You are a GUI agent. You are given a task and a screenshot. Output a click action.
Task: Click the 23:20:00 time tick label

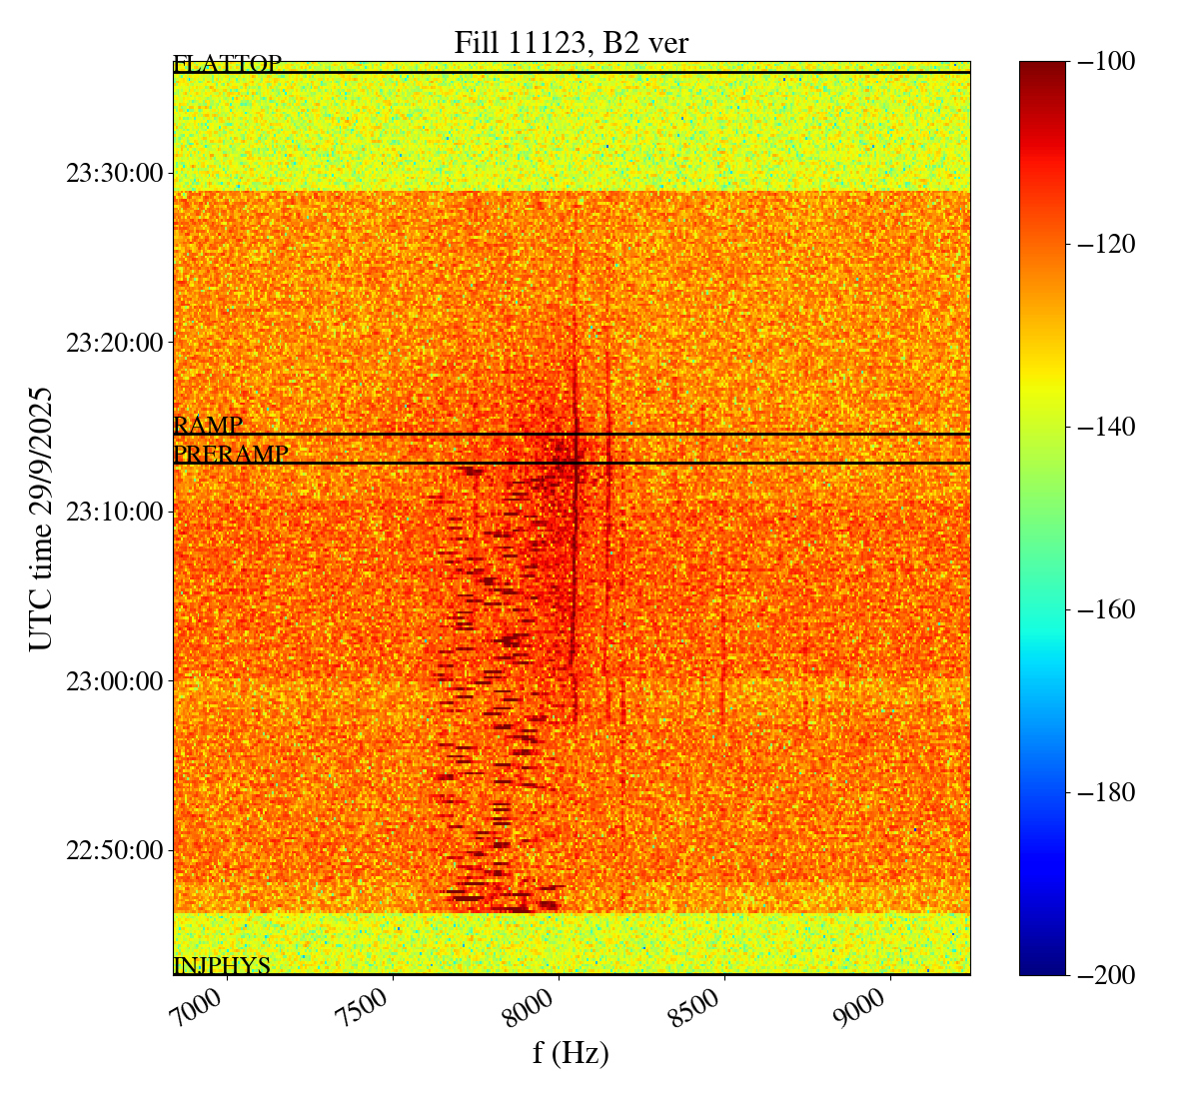coord(114,343)
